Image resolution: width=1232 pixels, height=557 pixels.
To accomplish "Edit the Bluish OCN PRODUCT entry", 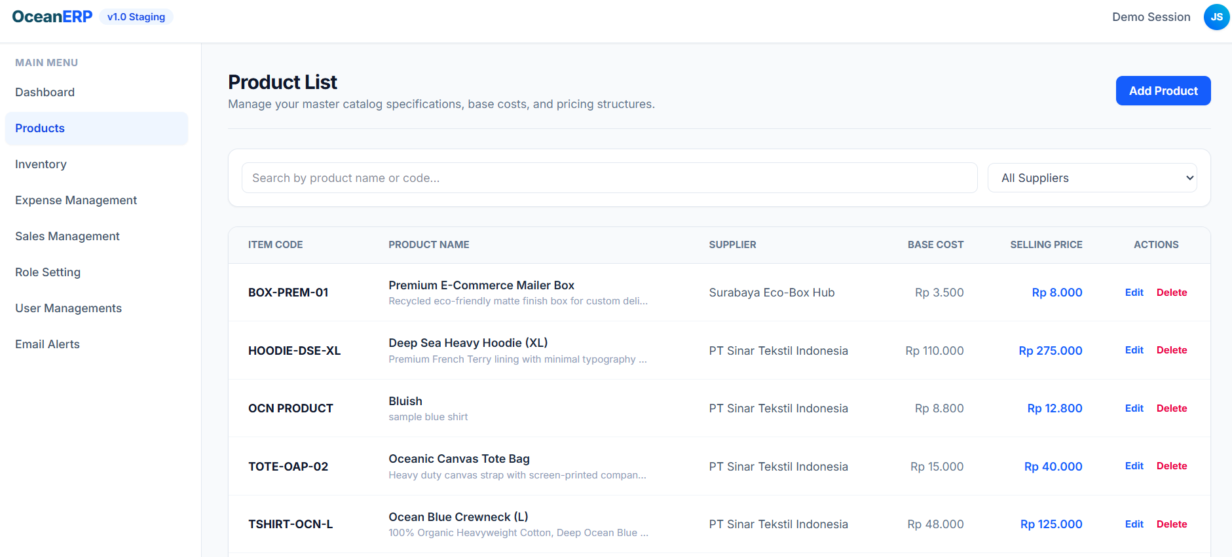I will [1134, 408].
